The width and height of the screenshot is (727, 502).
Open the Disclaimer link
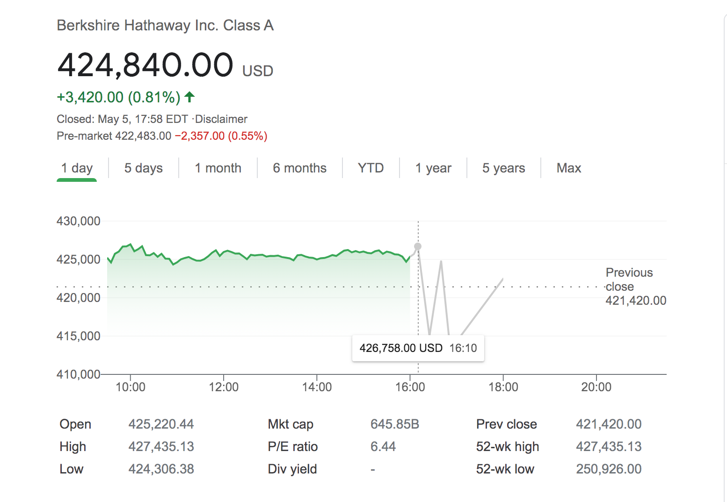pos(221,119)
